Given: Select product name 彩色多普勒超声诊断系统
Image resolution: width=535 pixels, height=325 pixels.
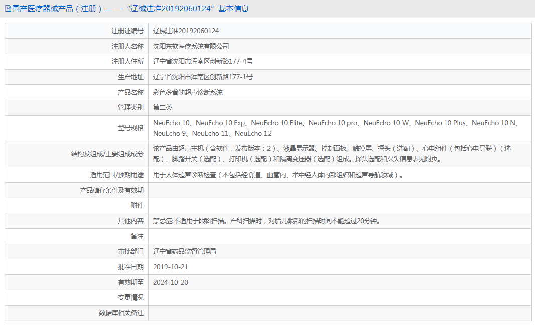Looking at the screenshot, I should coord(188,92).
